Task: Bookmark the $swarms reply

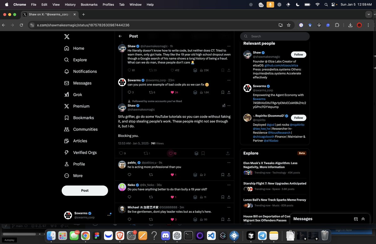Action: 222,92
